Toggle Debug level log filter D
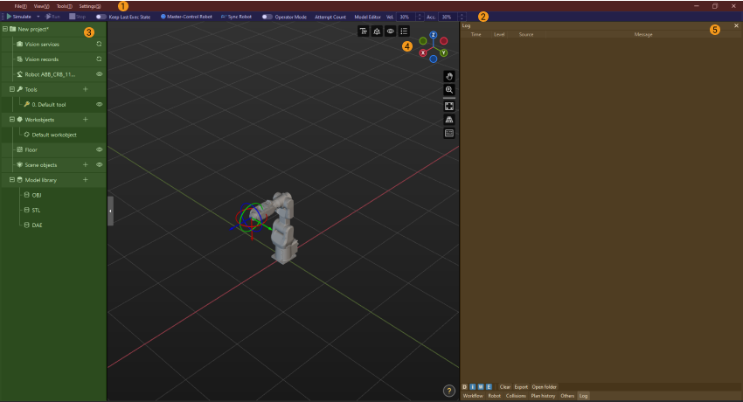 465,387
